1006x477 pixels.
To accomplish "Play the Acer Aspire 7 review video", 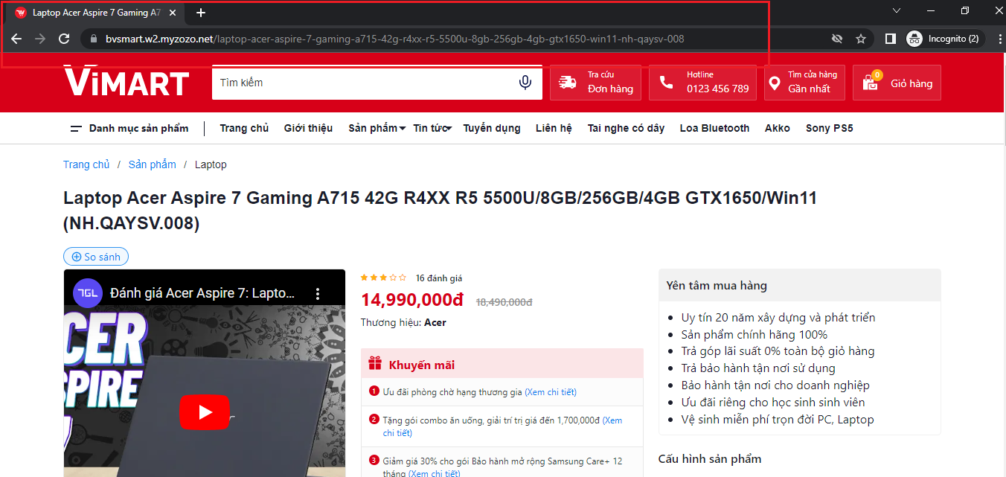I will (x=205, y=412).
